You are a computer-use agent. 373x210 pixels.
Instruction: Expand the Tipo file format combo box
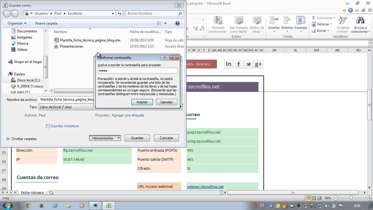[x=110, y=107]
